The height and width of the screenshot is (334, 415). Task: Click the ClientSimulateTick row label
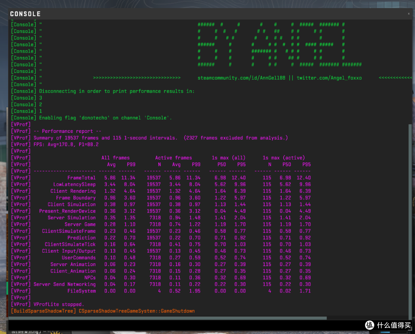click(70, 244)
